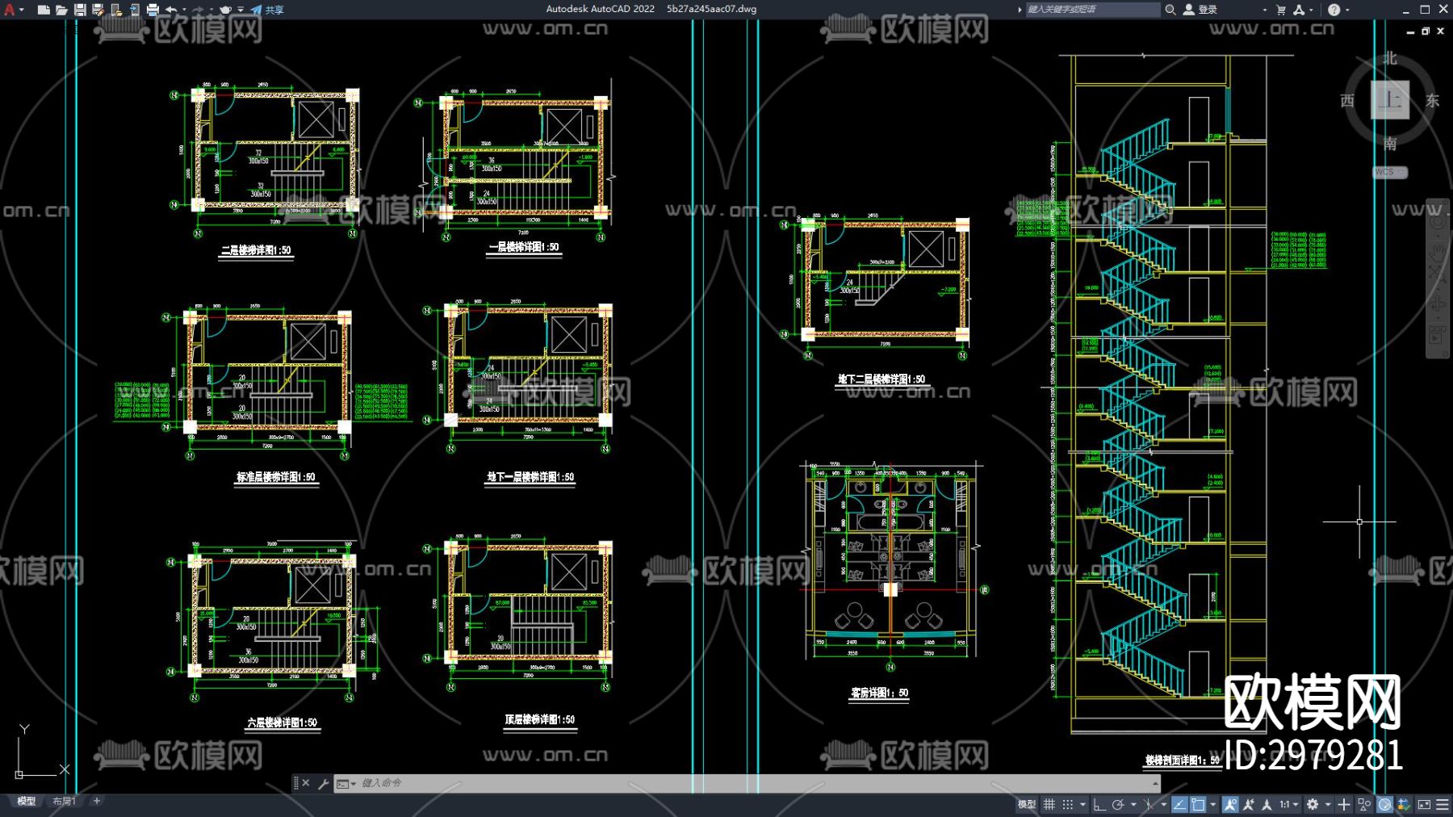The image size is (1453, 817).
Task: Open command line customize wrench
Action: click(323, 783)
